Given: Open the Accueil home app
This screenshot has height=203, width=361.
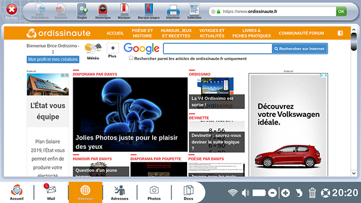Looking at the screenshot, I should point(17,192).
